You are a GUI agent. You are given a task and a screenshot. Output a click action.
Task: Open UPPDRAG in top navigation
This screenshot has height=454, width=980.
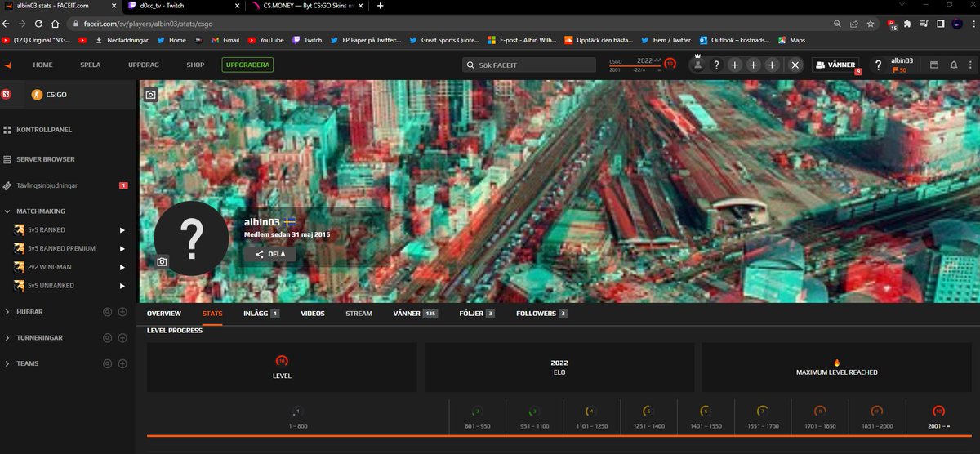(x=144, y=65)
